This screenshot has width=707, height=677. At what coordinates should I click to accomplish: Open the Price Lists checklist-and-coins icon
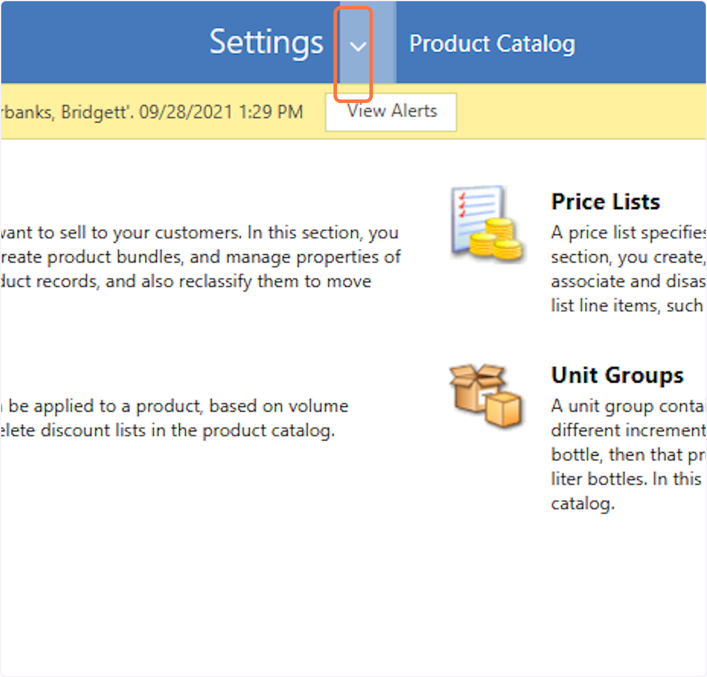point(486,223)
